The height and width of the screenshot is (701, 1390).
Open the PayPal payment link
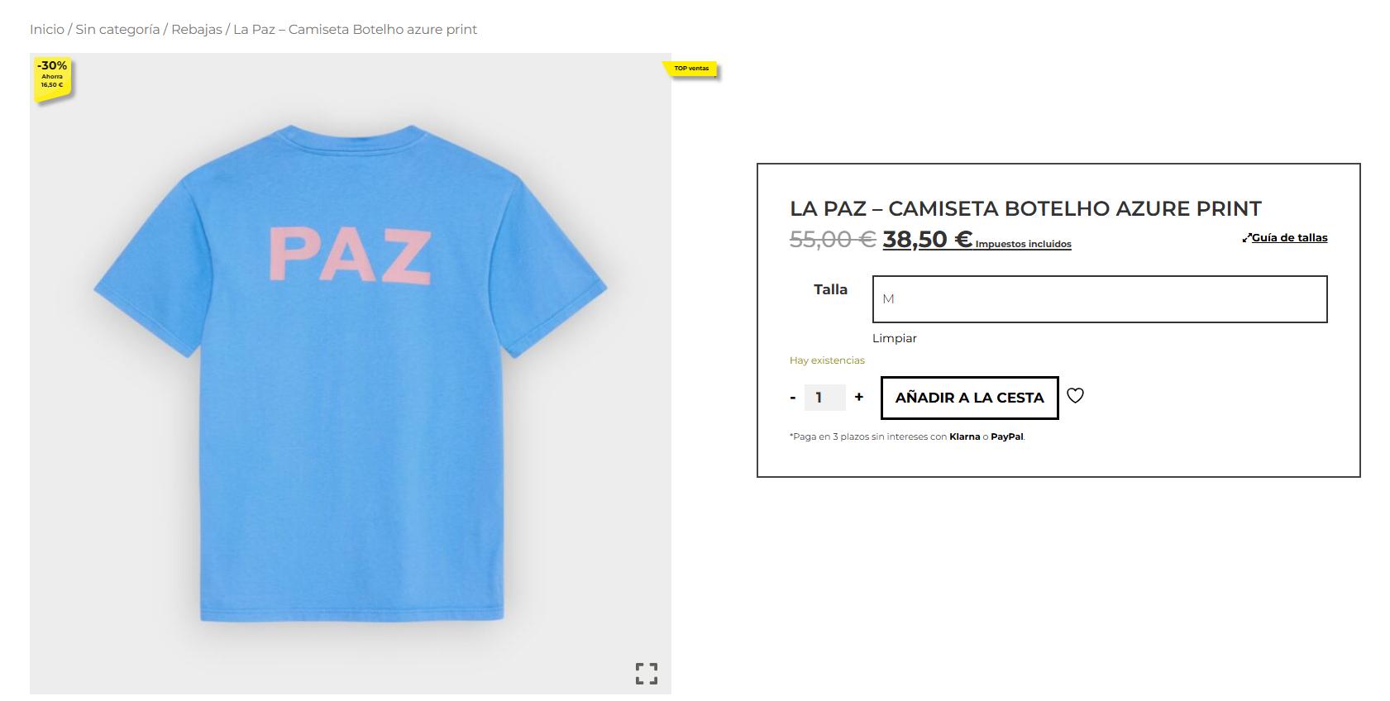(x=1007, y=437)
